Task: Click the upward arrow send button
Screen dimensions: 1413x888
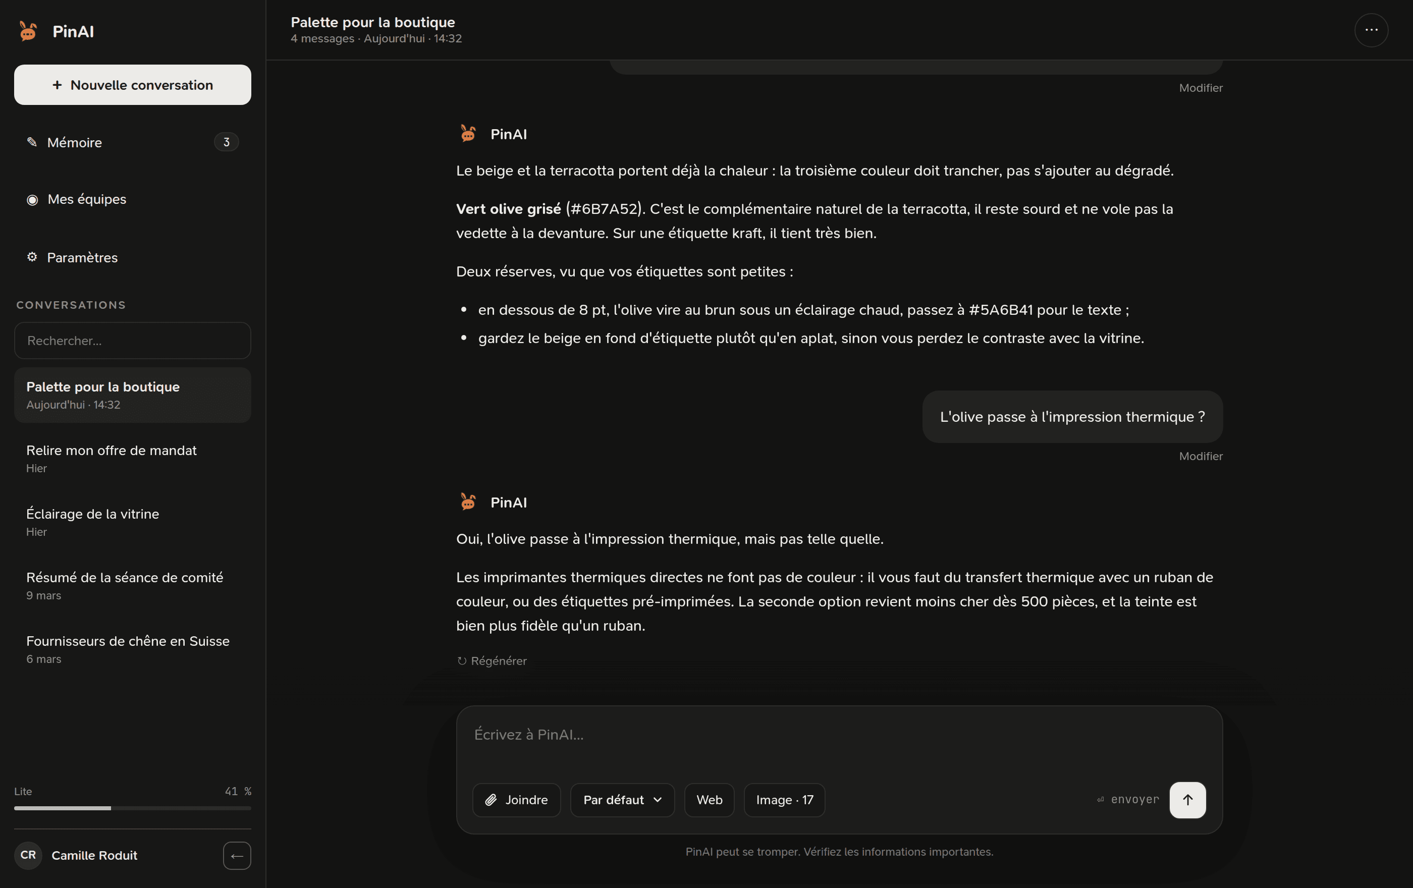Action: tap(1187, 799)
